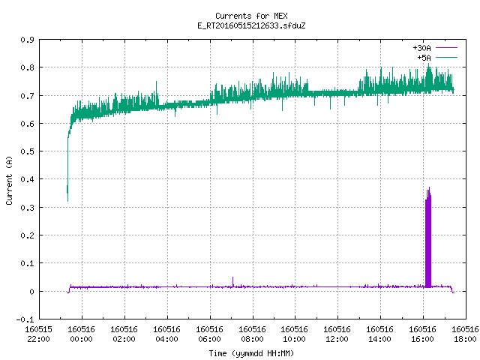
Task: Click the +5A legend label
Action: tap(424, 58)
